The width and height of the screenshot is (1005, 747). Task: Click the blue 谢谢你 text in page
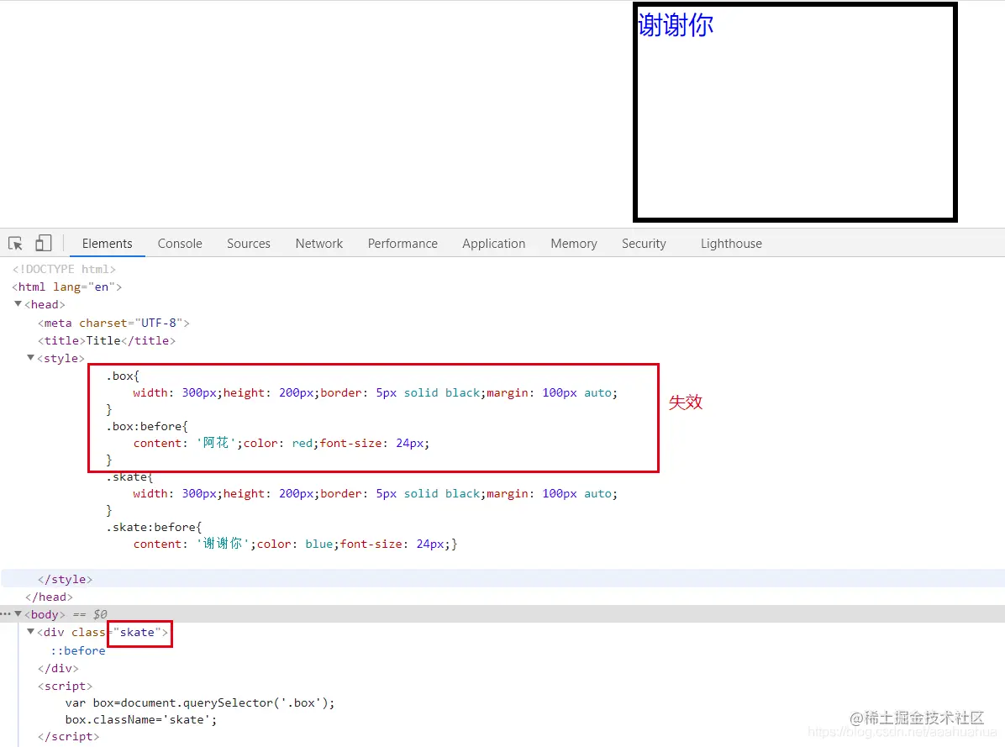point(676,25)
